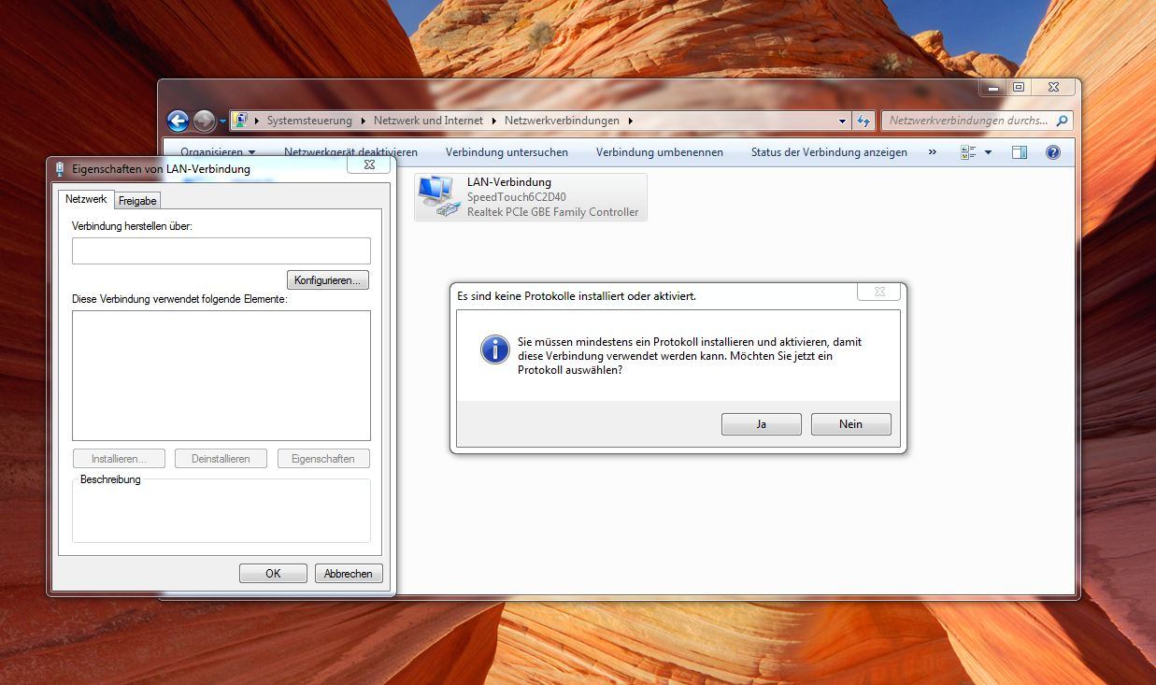Open the recent pages dropdown beside navigation arrows
1156x685 pixels.
pyautogui.click(x=222, y=121)
